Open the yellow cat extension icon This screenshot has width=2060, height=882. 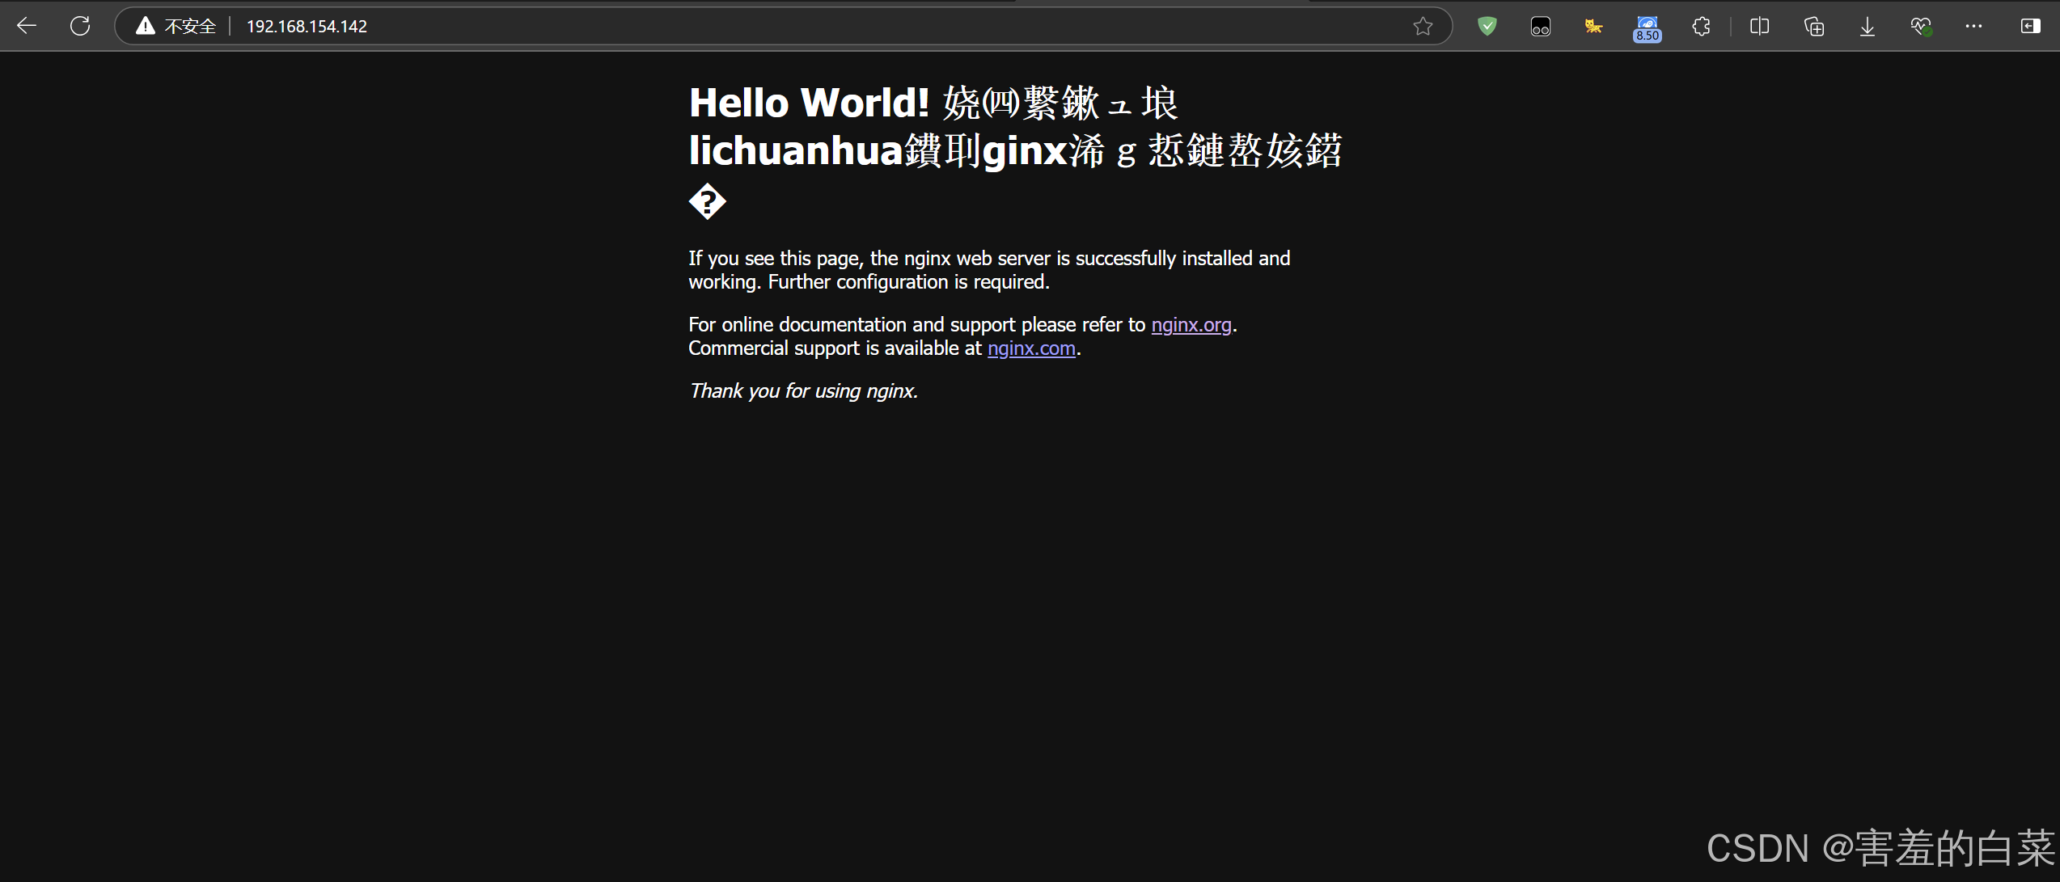[1593, 27]
